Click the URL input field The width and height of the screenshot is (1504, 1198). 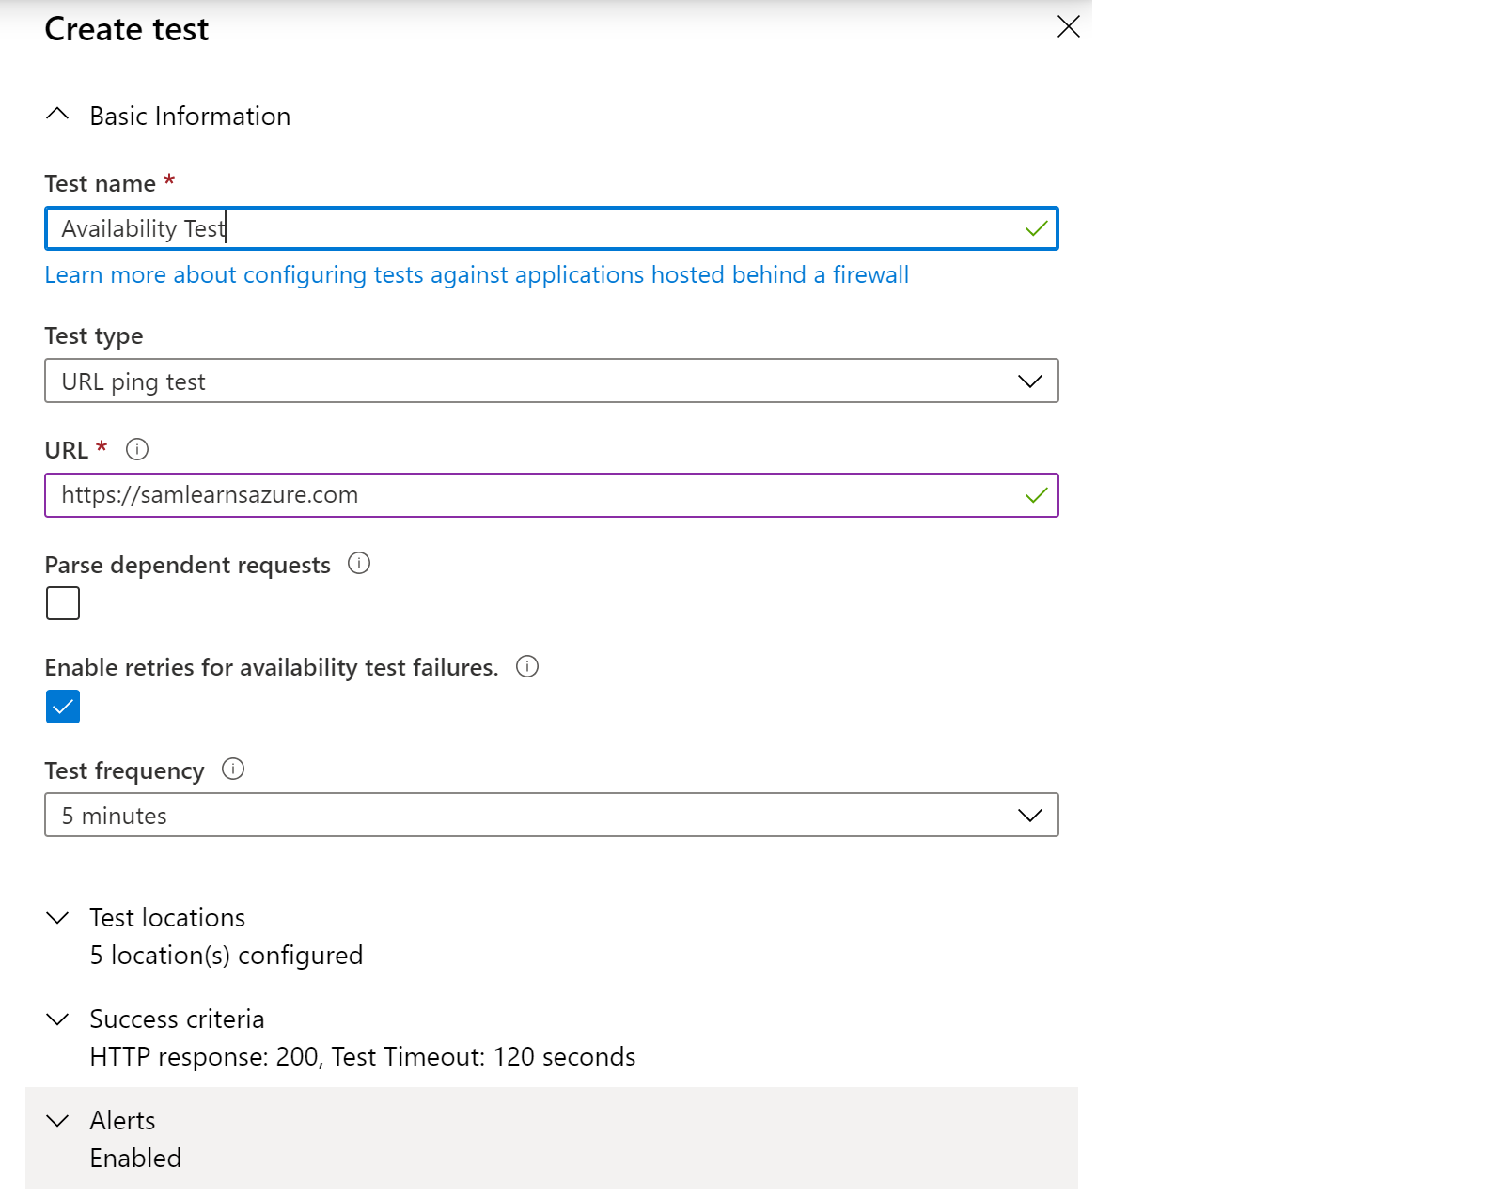(x=551, y=495)
